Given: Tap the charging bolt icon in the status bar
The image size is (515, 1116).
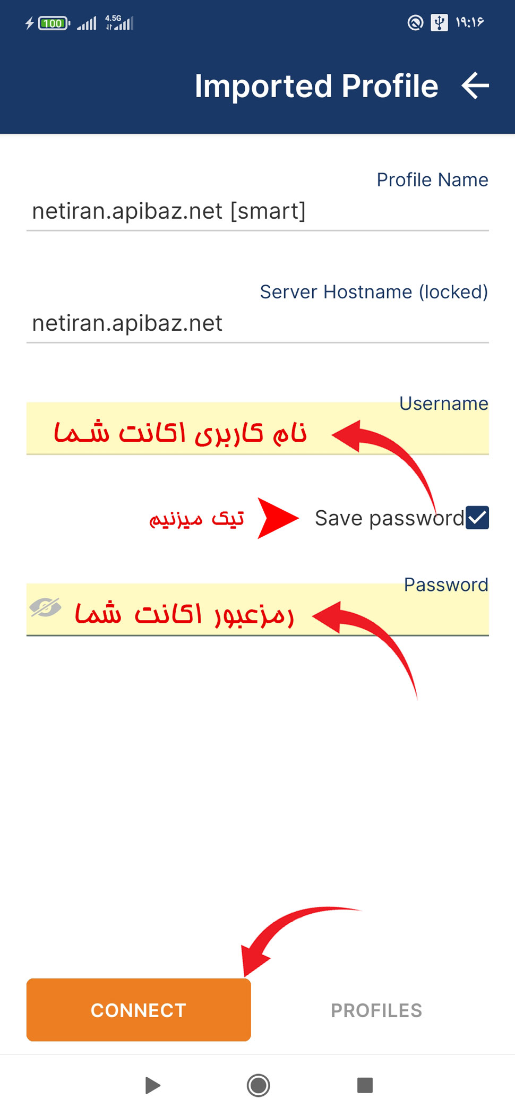Looking at the screenshot, I should pyautogui.click(x=29, y=23).
